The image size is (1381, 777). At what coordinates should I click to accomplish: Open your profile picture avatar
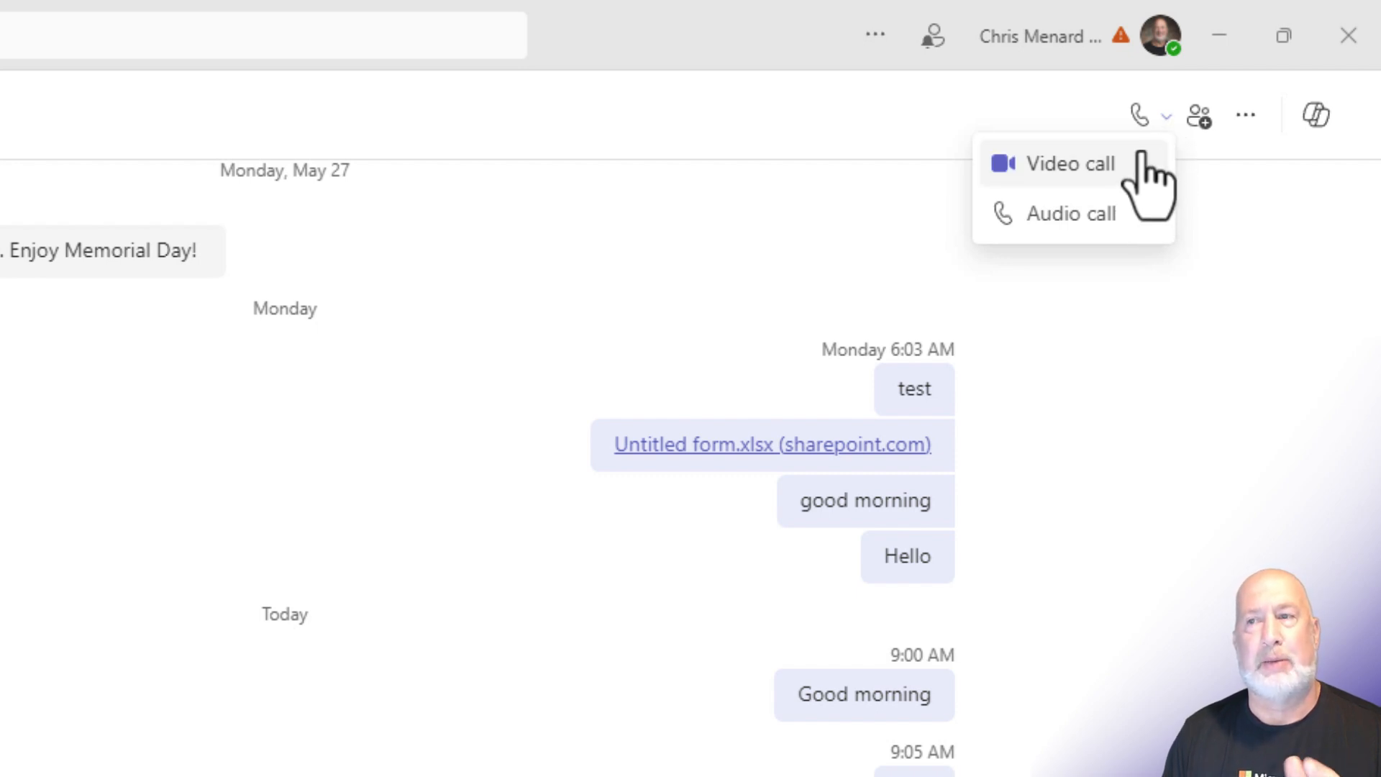(x=1161, y=35)
